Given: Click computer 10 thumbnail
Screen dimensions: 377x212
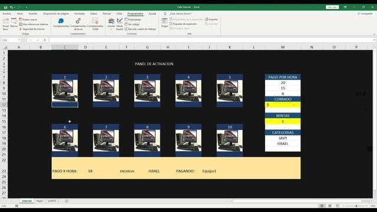Looking at the screenshot, I should (x=230, y=141).
